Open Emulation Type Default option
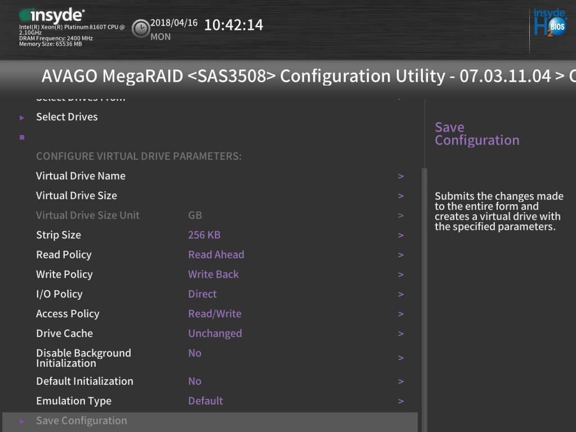Image resolution: width=576 pixels, height=432 pixels. click(x=206, y=401)
